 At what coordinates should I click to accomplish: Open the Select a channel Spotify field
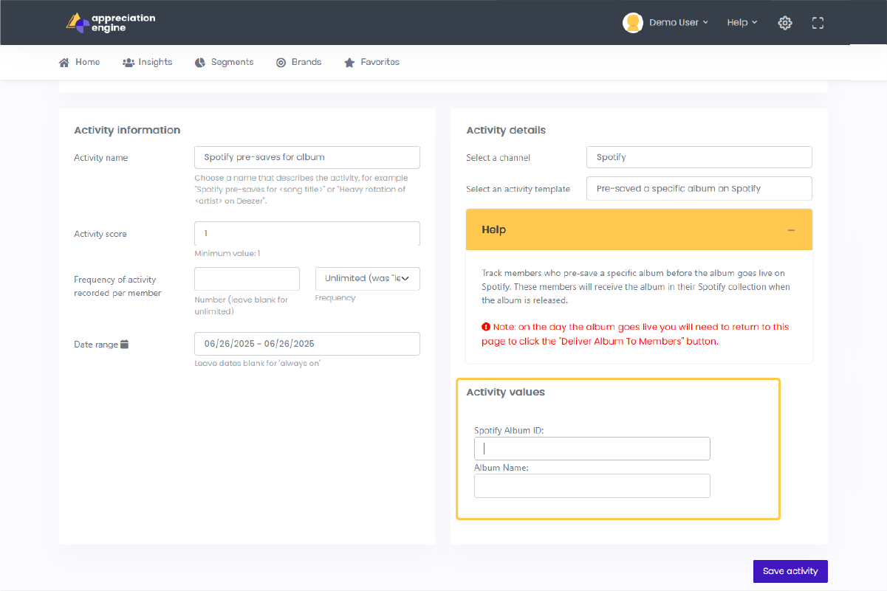pos(699,157)
